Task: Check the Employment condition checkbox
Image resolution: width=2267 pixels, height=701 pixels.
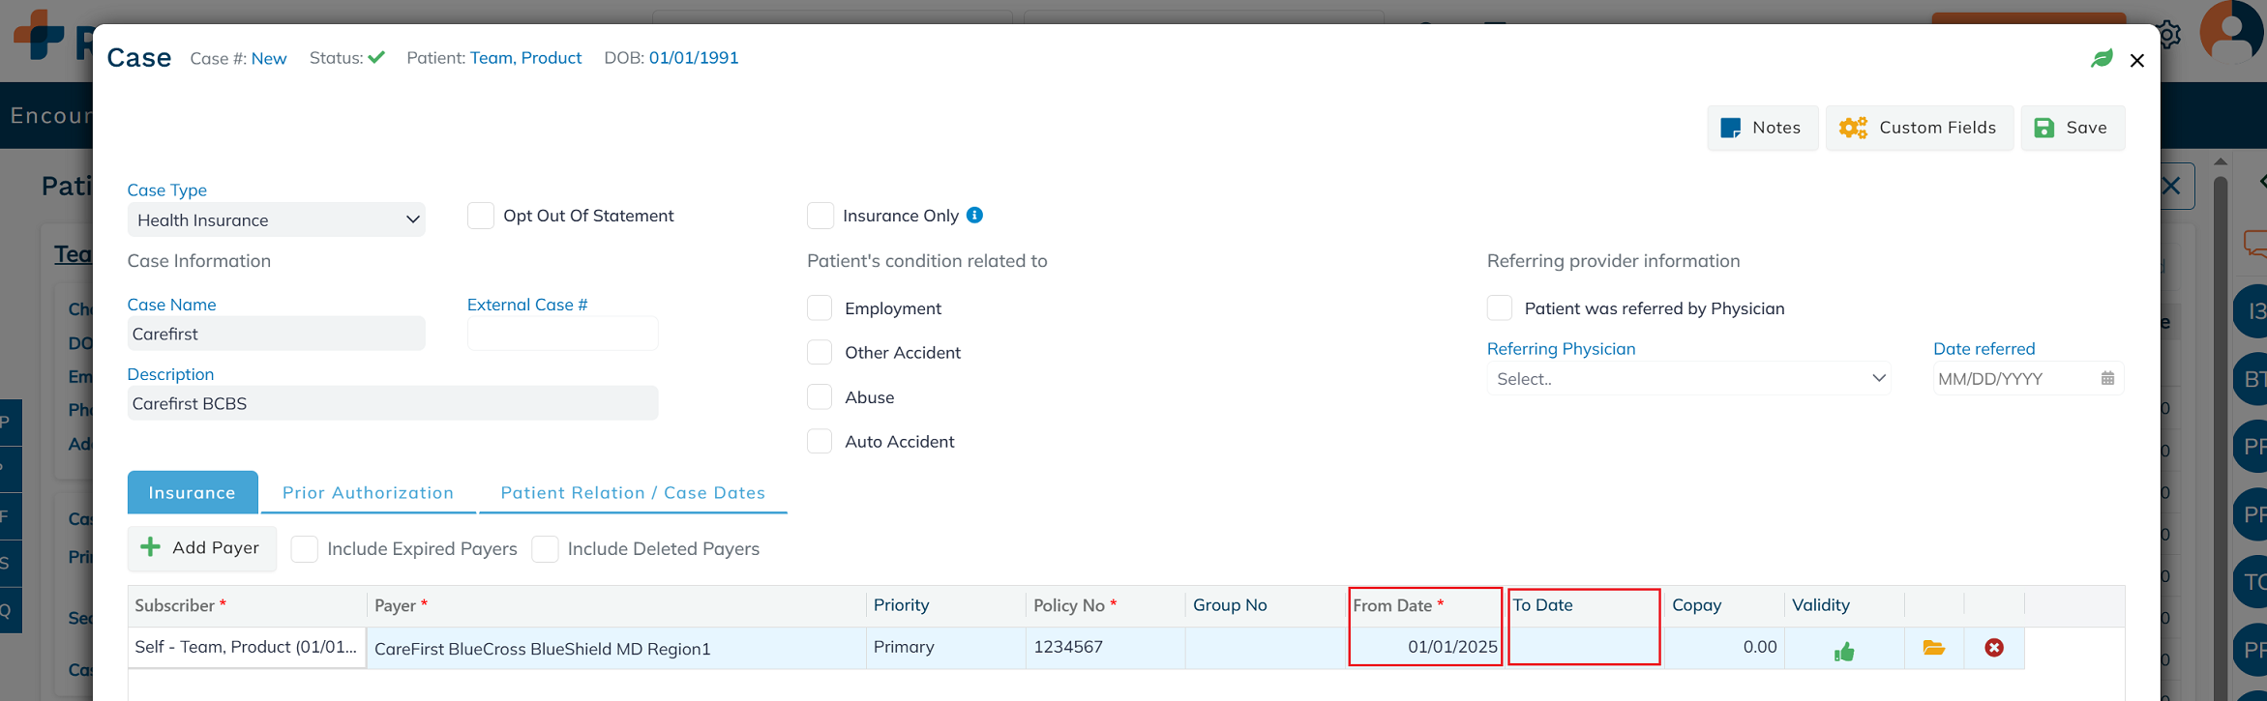Action: [820, 308]
